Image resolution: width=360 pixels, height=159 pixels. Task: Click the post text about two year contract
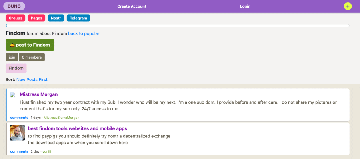[x=178, y=106]
